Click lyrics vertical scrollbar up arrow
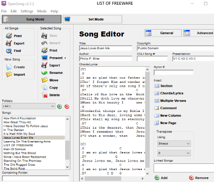Viewport: 214px width, 182px height. [147, 70]
